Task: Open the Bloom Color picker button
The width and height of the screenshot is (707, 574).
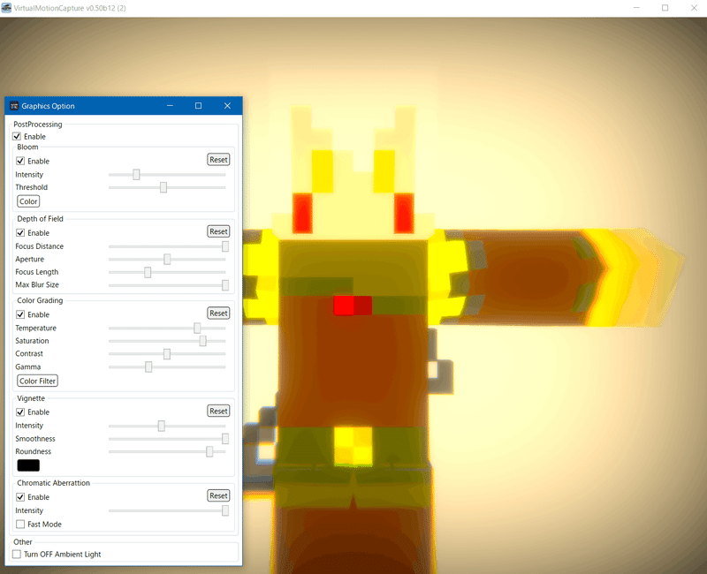Action: (28, 201)
